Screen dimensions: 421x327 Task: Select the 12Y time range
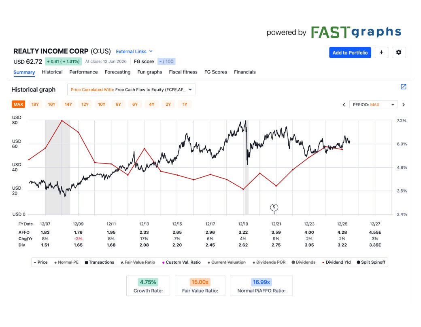(85, 104)
